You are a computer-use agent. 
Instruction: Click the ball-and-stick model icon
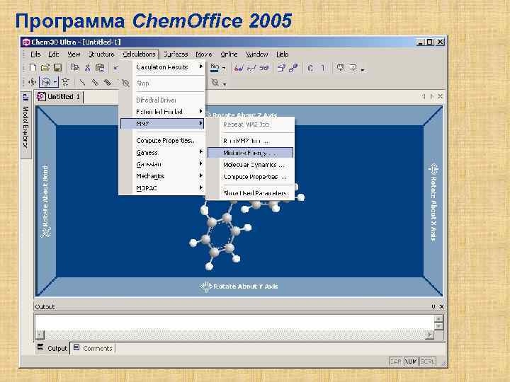293,68
